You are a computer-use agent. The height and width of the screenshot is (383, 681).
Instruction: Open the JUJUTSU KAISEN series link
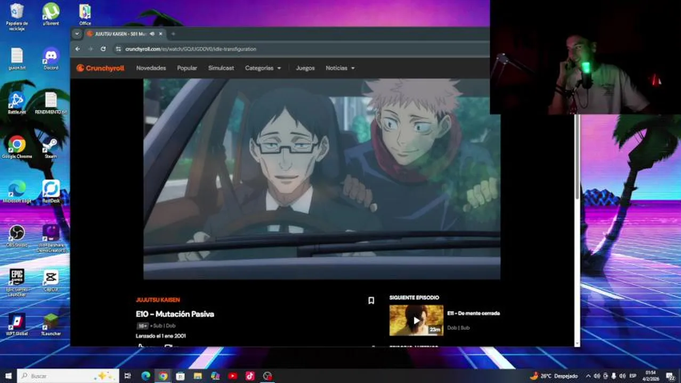point(158,300)
